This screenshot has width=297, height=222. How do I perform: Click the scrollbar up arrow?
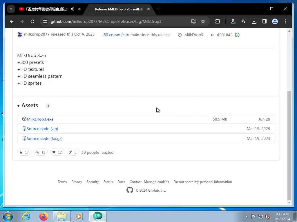289,31
